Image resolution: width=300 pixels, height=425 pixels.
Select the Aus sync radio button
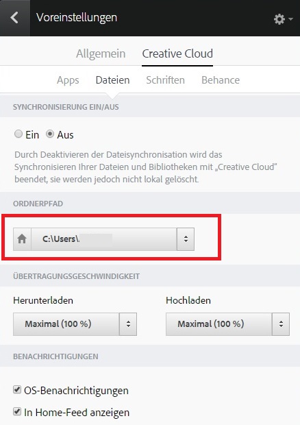(50, 134)
